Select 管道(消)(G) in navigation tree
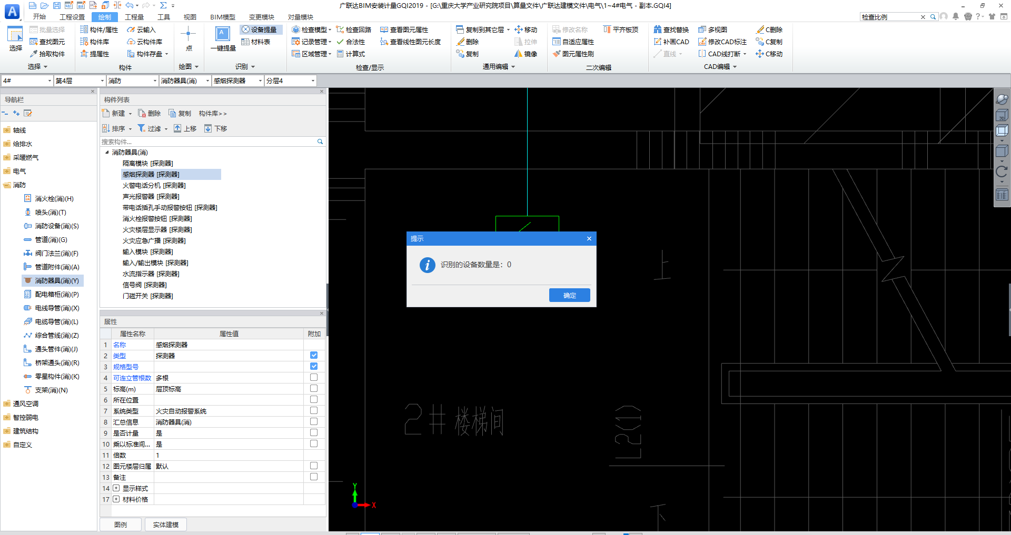 pyautogui.click(x=51, y=240)
